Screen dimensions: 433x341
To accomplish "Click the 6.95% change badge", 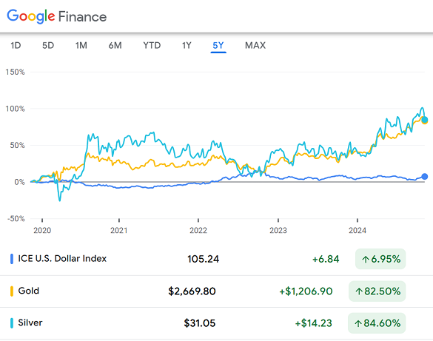I will [x=380, y=259].
